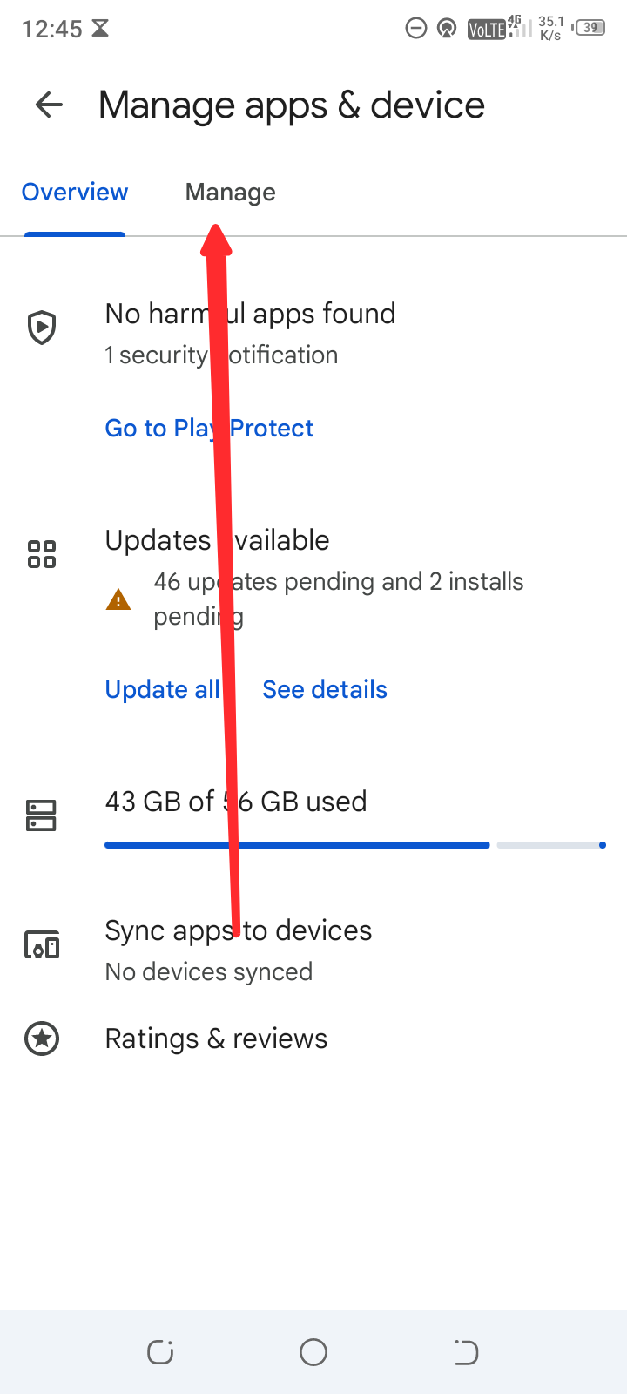Open See details for pending updates
The height and width of the screenshot is (1394, 627).
pyautogui.click(x=325, y=690)
